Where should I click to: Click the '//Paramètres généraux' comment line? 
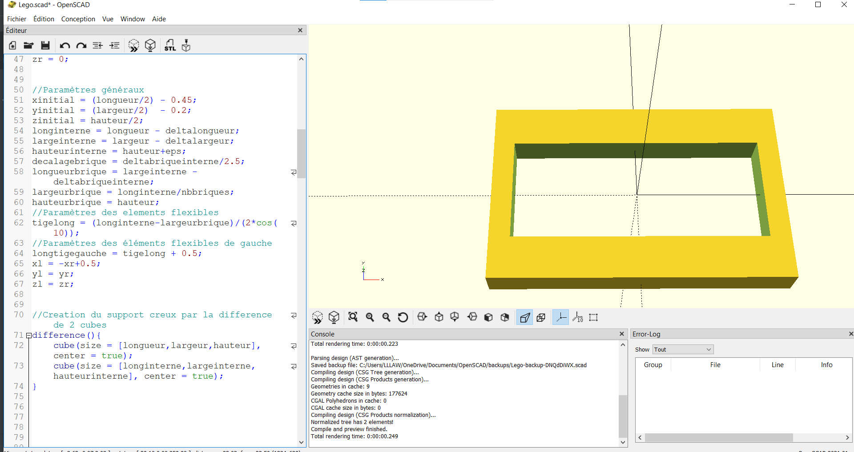(x=88, y=90)
